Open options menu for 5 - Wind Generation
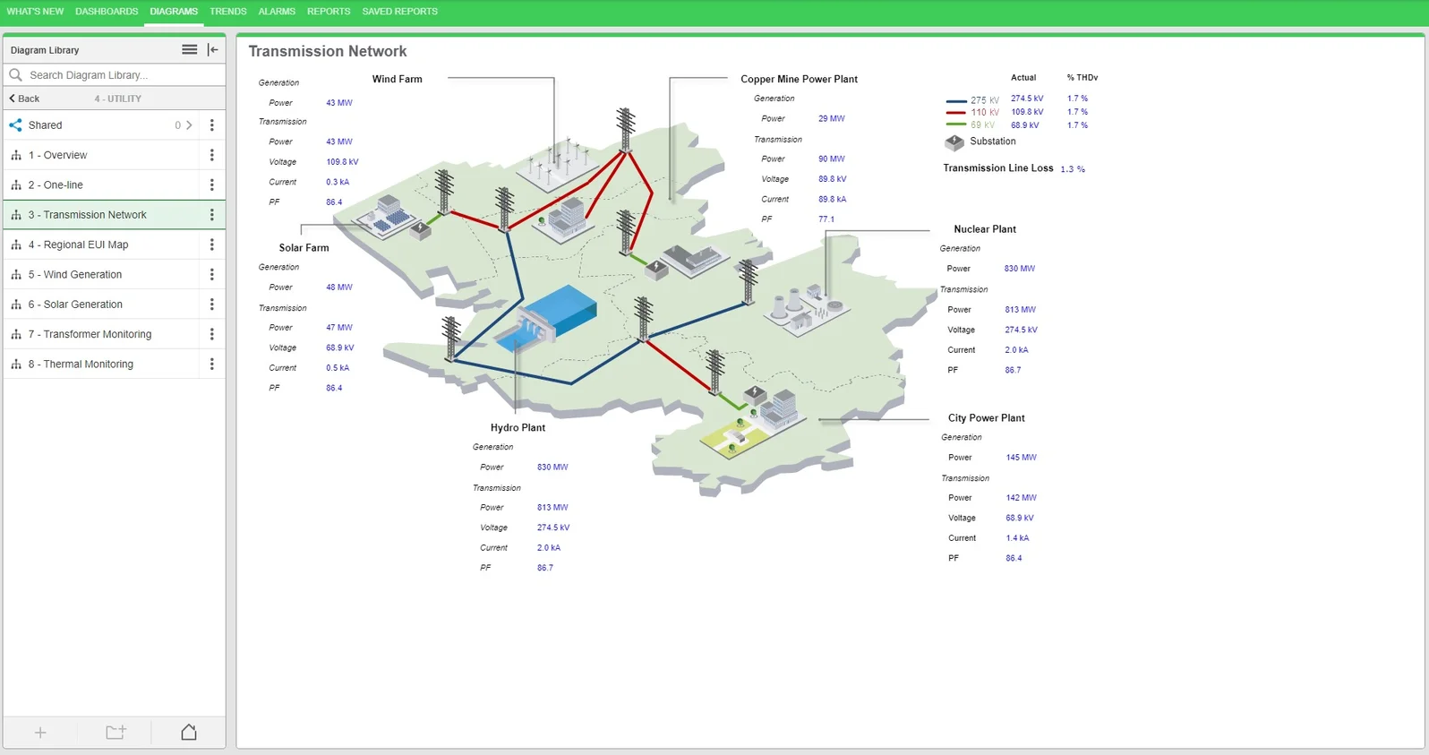 click(212, 275)
